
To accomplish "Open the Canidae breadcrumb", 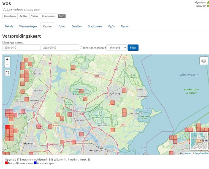I will (x=23, y=16).
